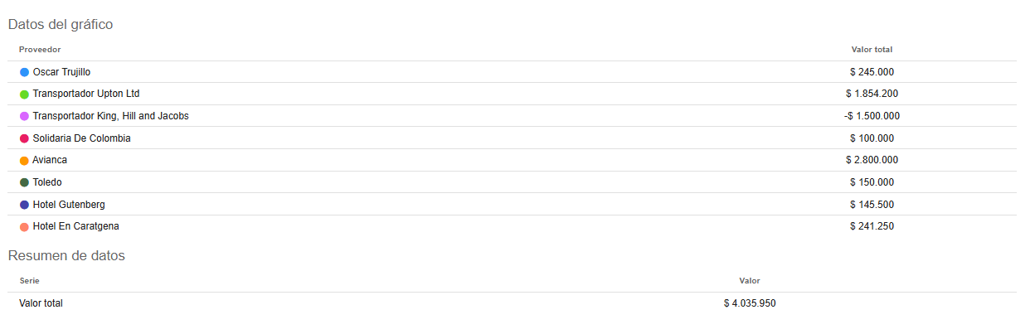Click the Proveedor column header

tap(40, 50)
